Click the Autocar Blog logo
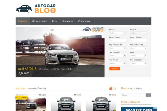 pyautogui.click(x=36, y=9)
